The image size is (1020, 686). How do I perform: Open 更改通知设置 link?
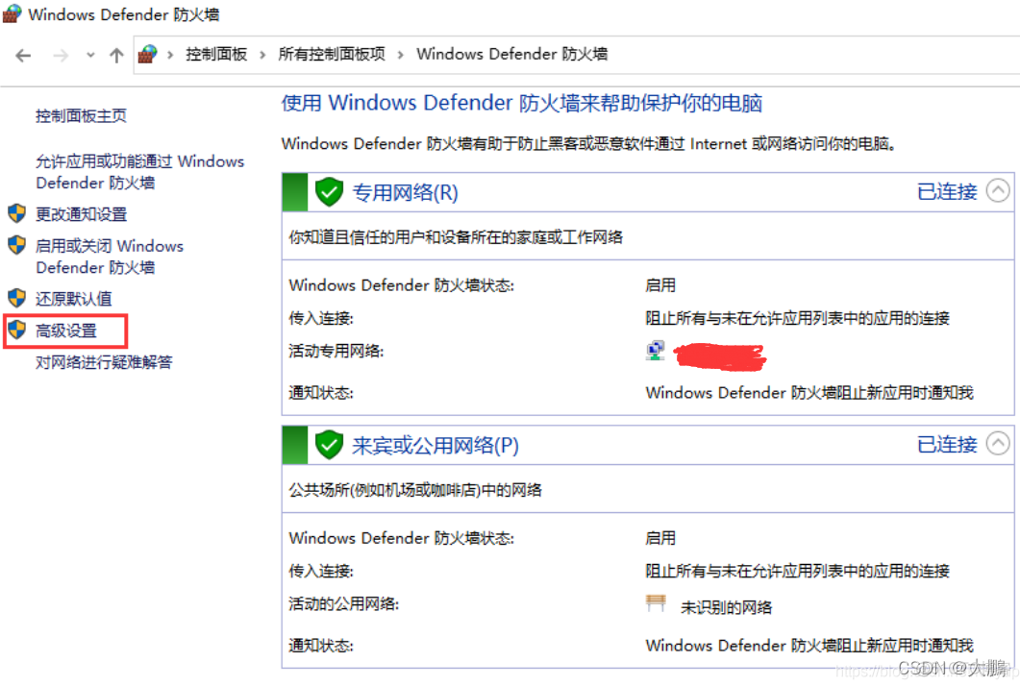tap(82, 214)
